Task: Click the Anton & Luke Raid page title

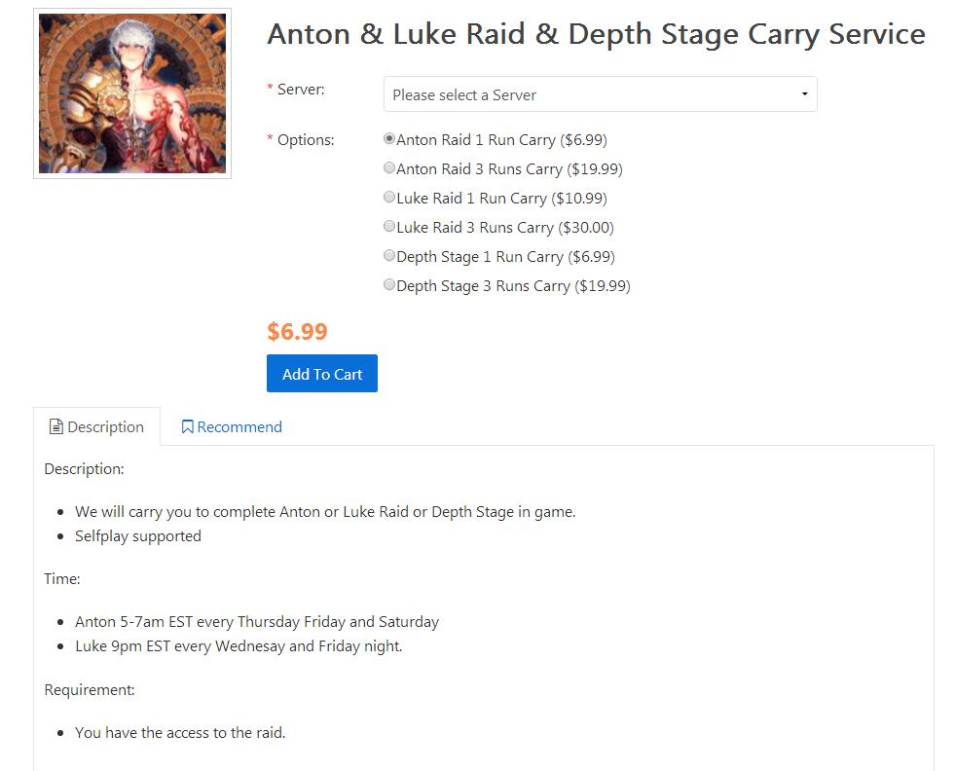Action: coord(596,34)
